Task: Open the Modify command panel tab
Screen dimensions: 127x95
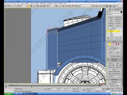Action: [110, 9]
